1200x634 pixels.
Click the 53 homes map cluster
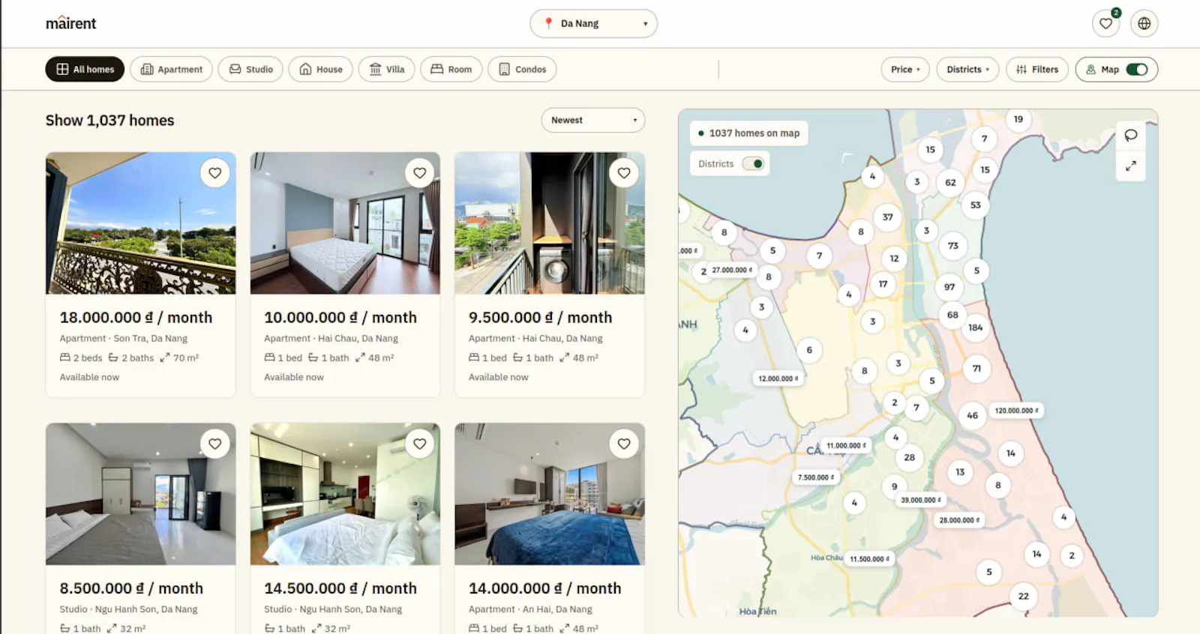[976, 205]
